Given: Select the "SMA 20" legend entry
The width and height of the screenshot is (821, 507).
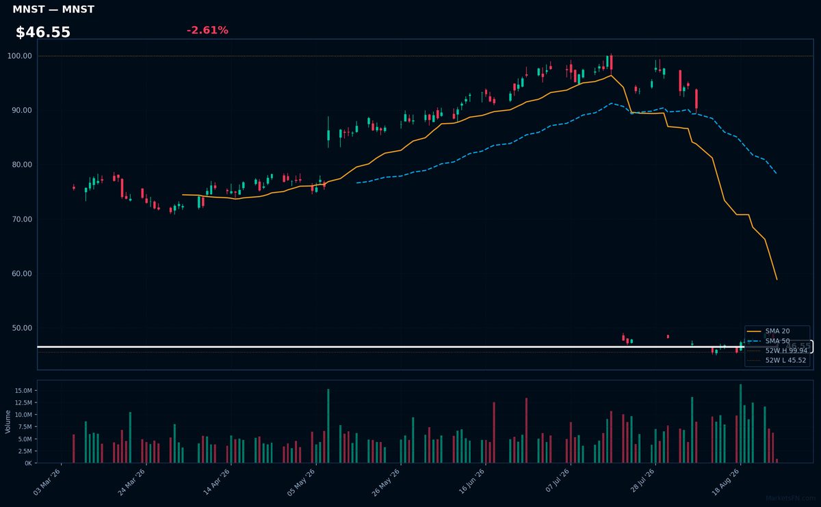Looking at the screenshot, I should [777, 331].
